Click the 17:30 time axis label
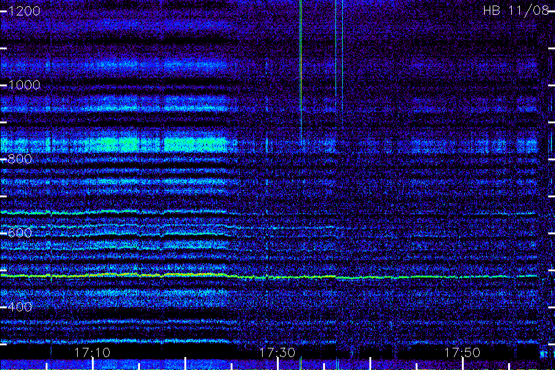555x370 pixels. (x=277, y=353)
